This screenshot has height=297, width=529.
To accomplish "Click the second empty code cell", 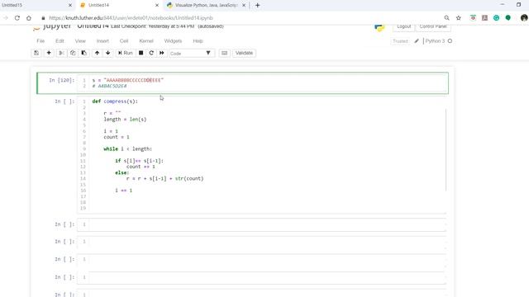I will click(x=262, y=242).
